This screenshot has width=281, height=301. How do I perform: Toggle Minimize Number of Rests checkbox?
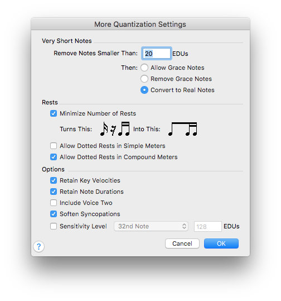(54, 113)
